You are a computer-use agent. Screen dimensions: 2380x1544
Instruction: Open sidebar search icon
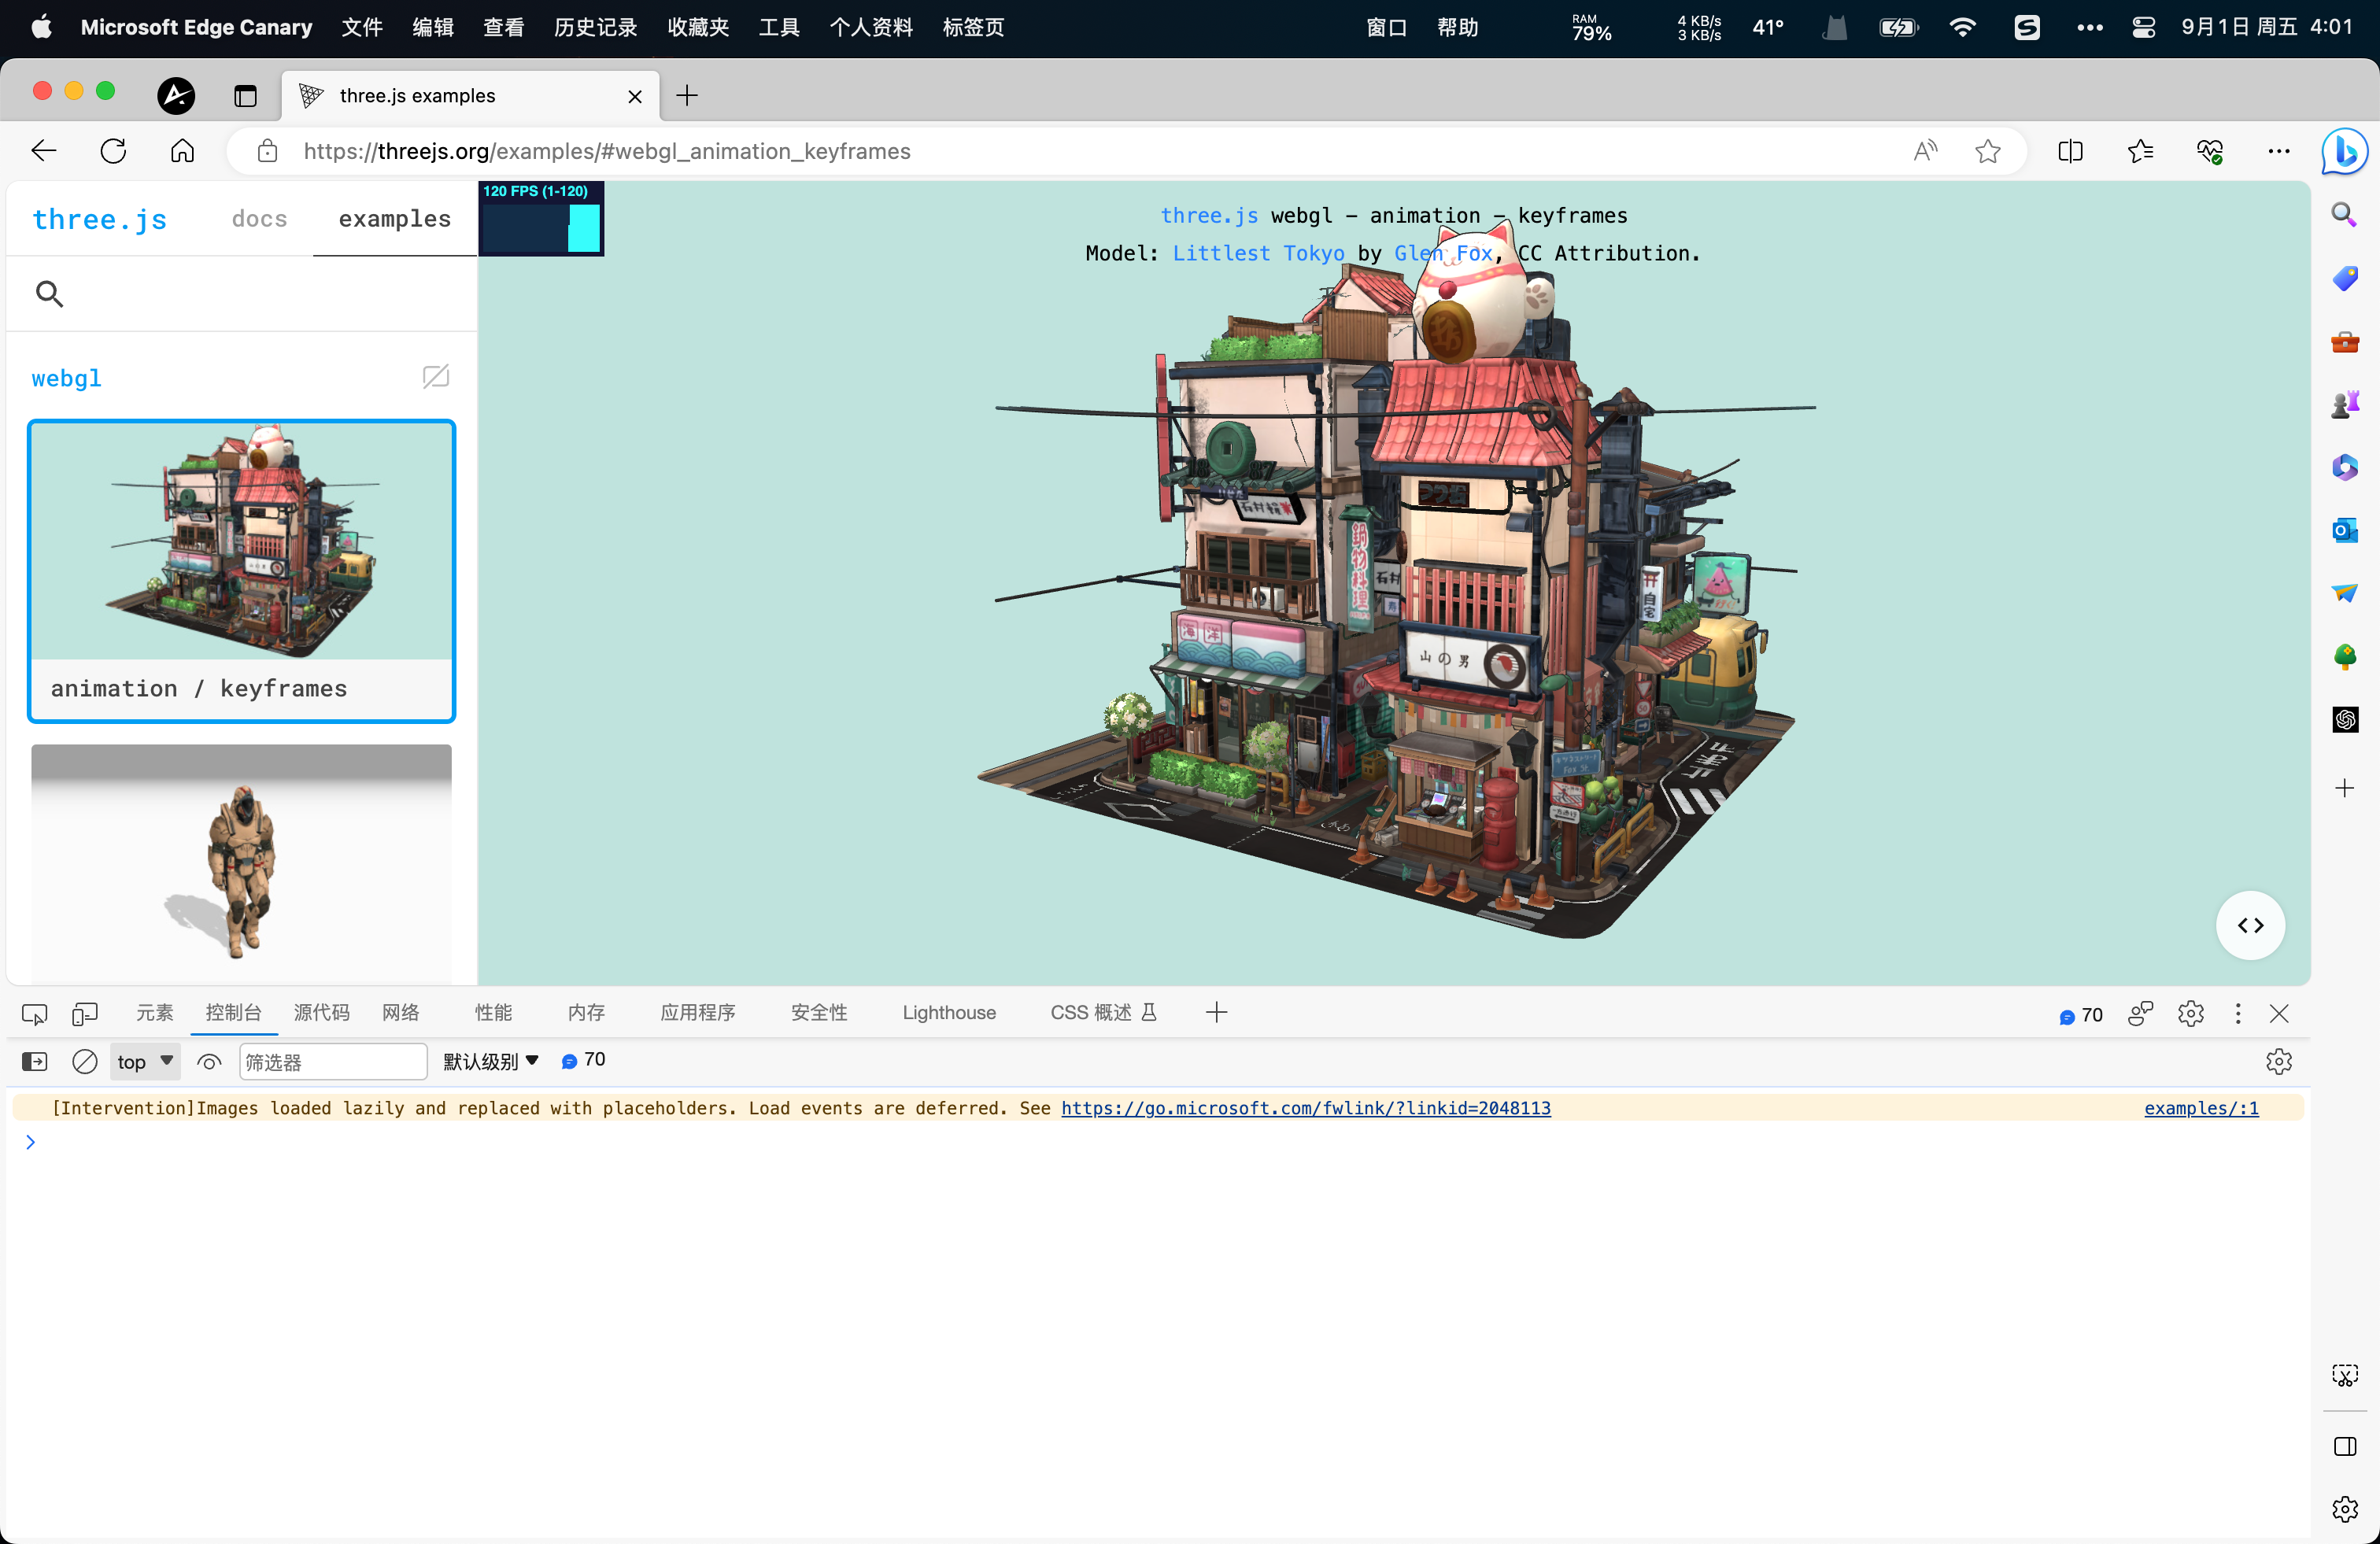(x=2344, y=215)
